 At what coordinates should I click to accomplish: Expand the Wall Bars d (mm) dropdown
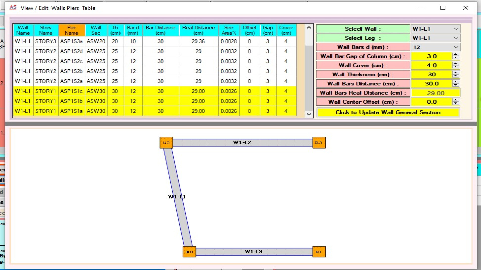456,47
